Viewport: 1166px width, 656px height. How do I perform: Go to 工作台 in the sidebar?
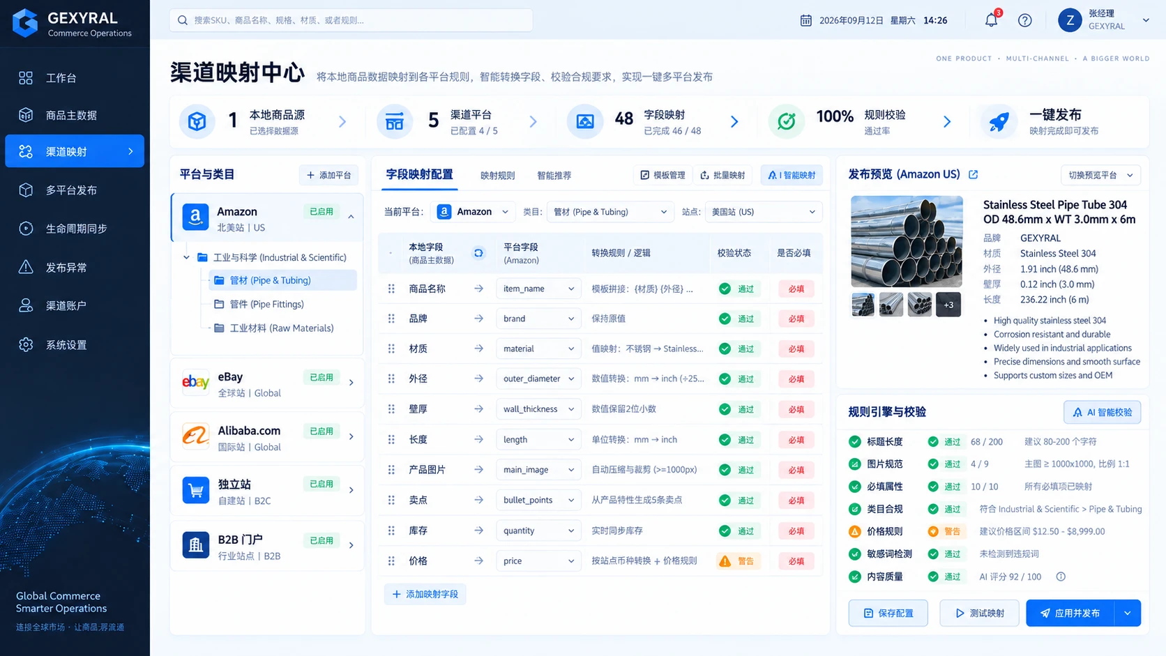click(75, 78)
